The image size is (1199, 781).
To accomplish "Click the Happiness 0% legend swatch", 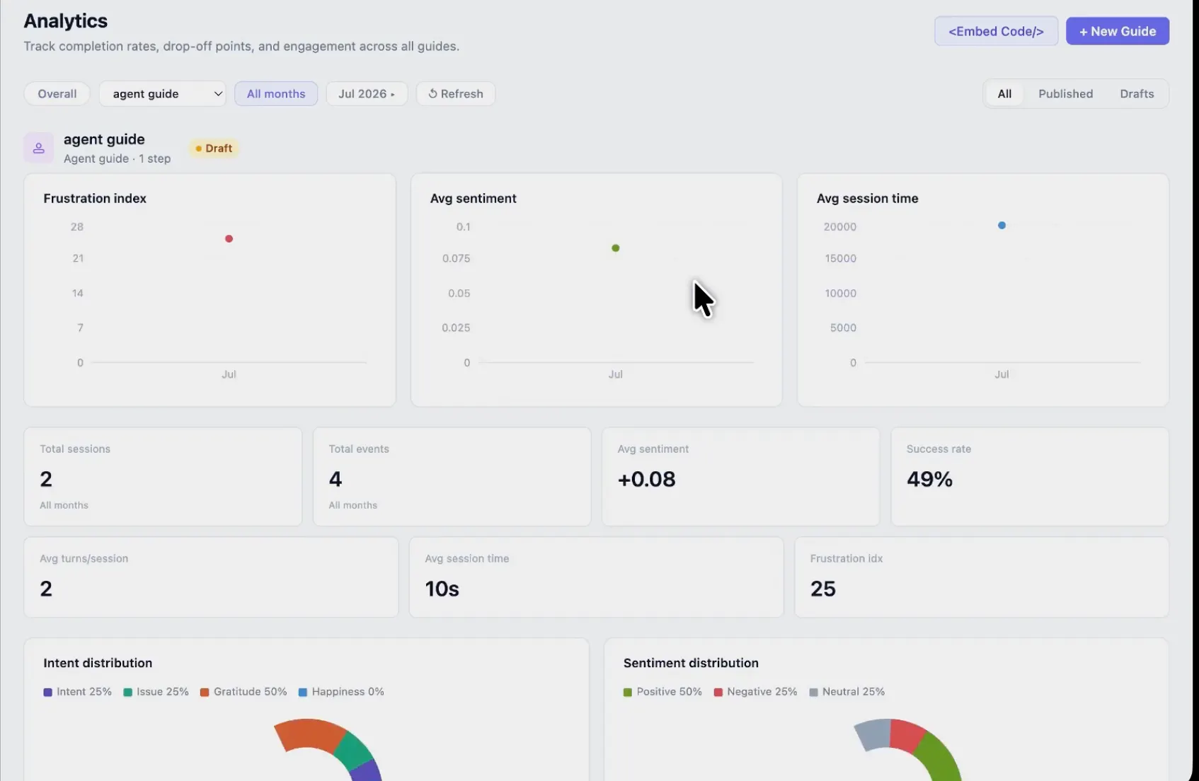I will tap(303, 692).
